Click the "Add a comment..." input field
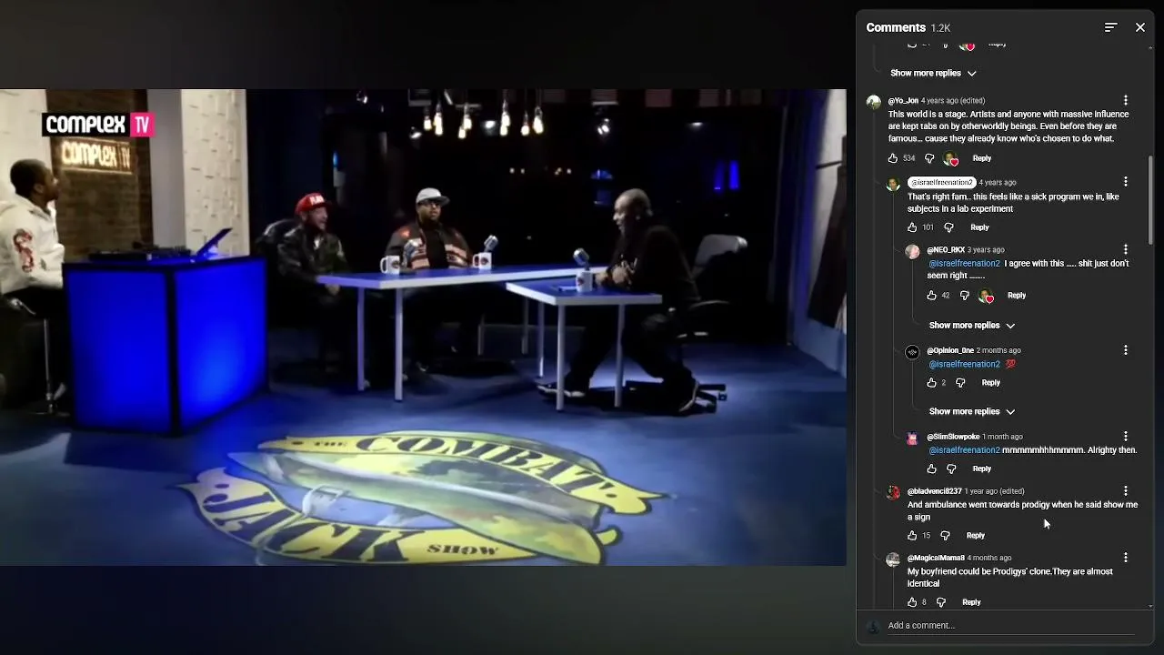 click(1009, 626)
